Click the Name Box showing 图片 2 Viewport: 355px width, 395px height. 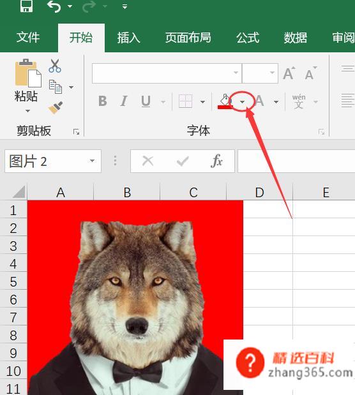(47, 161)
